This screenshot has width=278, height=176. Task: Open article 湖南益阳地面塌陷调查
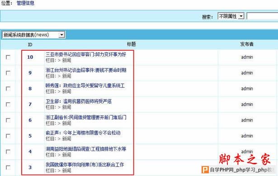click(86, 149)
